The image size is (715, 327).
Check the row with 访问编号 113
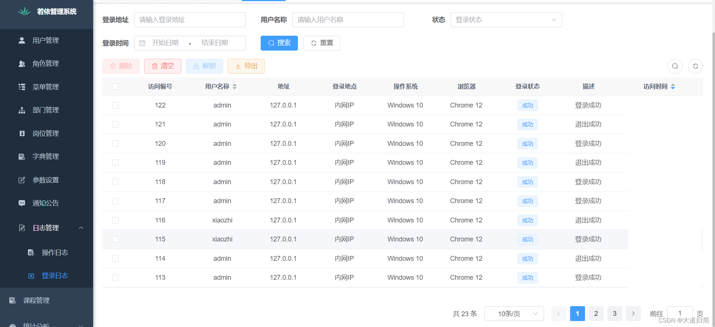point(115,278)
